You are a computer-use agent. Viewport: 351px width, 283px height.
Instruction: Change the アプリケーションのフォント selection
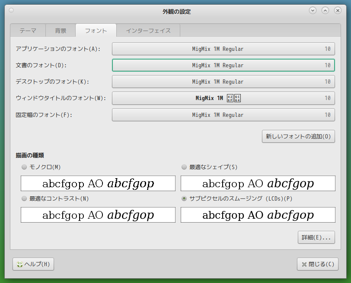[223, 49]
